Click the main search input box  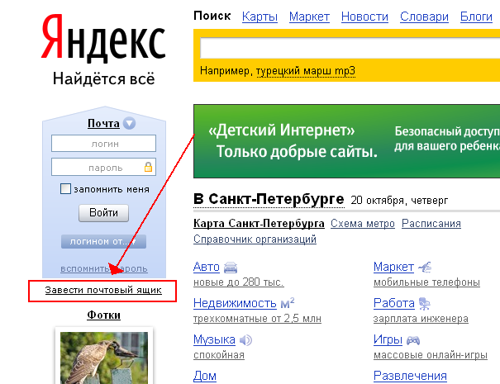click(x=350, y=48)
